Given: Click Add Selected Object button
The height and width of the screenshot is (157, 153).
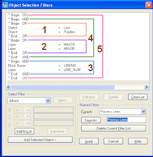Looking at the screenshot, I should [x=40, y=140].
